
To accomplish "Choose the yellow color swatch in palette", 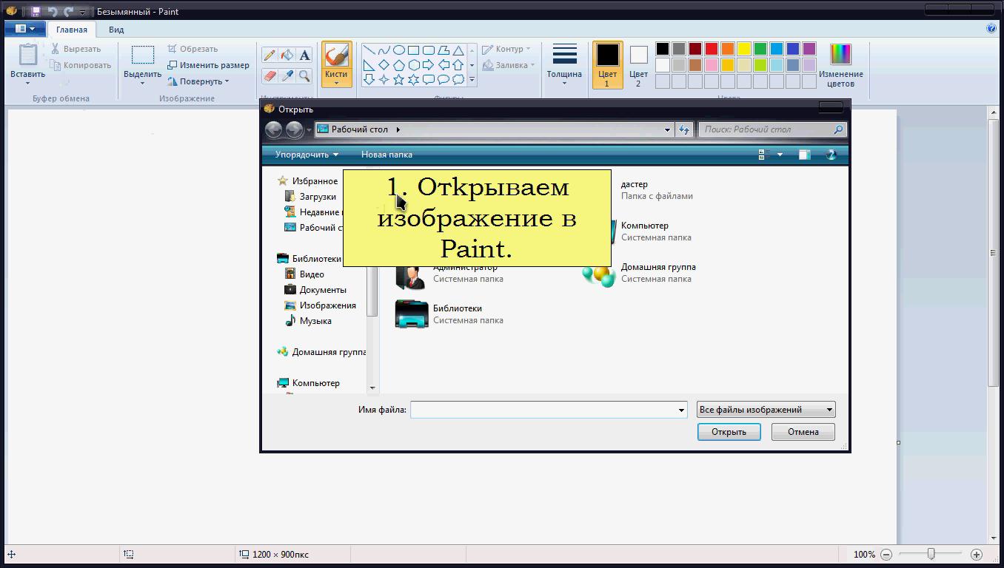I will coord(744,49).
